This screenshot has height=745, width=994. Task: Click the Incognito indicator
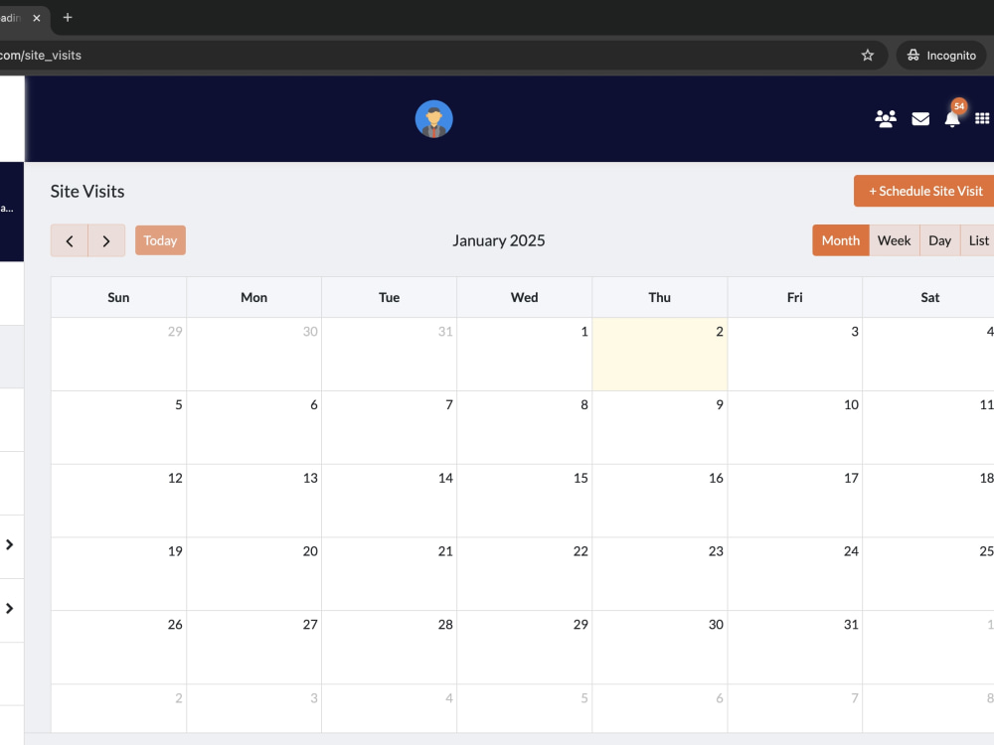click(x=940, y=55)
